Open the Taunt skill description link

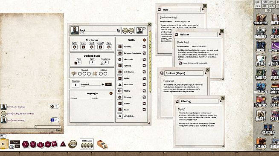[x=144, y=110]
